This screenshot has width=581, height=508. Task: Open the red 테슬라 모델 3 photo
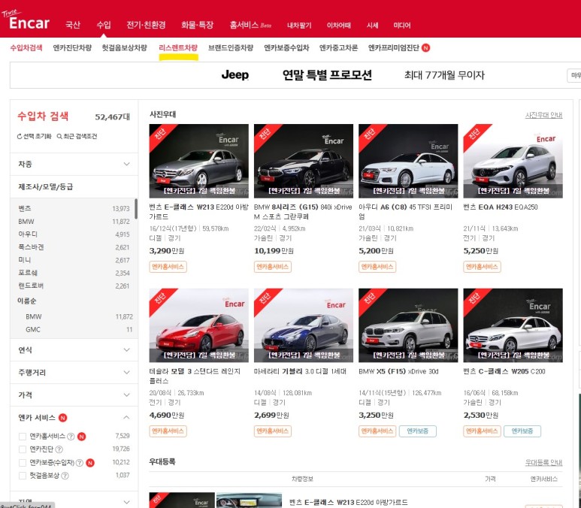(x=199, y=325)
